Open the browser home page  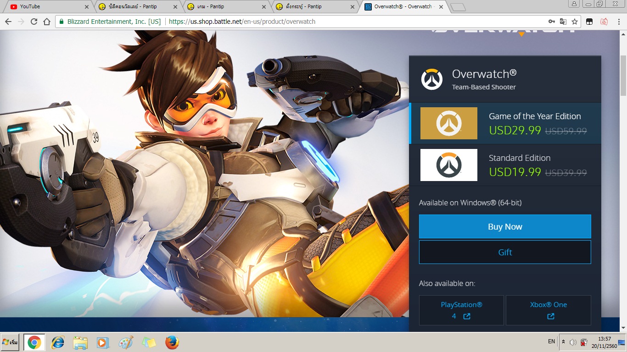coord(46,22)
